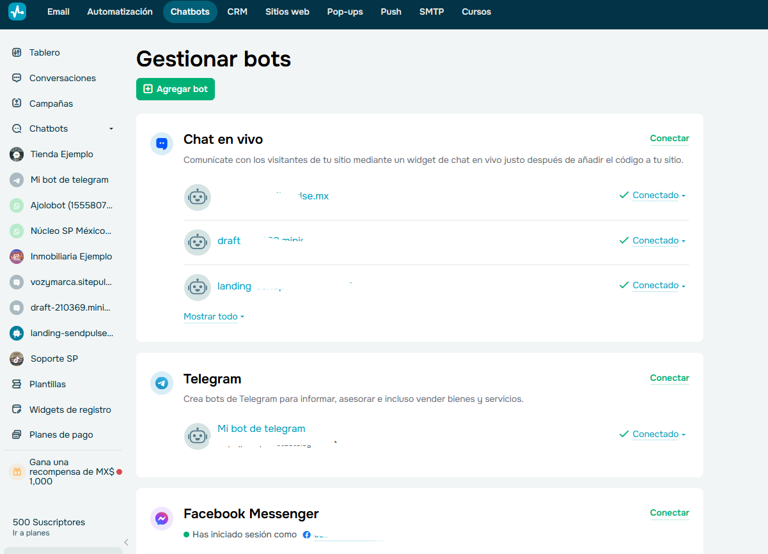
Task: Click chat icon for draft-210369.mini in sidebar
Action: click(17, 307)
